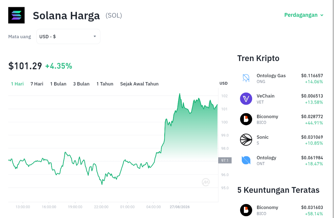Select the 1 Bulan time range

click(x=58, y=84)
